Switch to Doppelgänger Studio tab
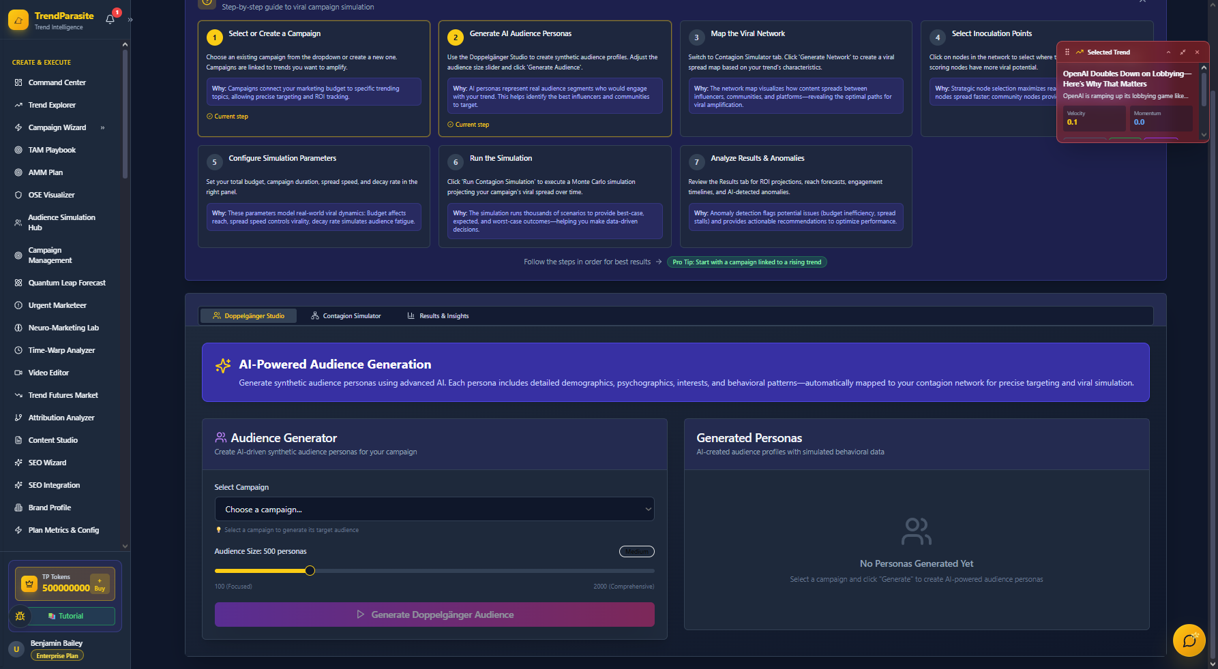 point(248,315)
